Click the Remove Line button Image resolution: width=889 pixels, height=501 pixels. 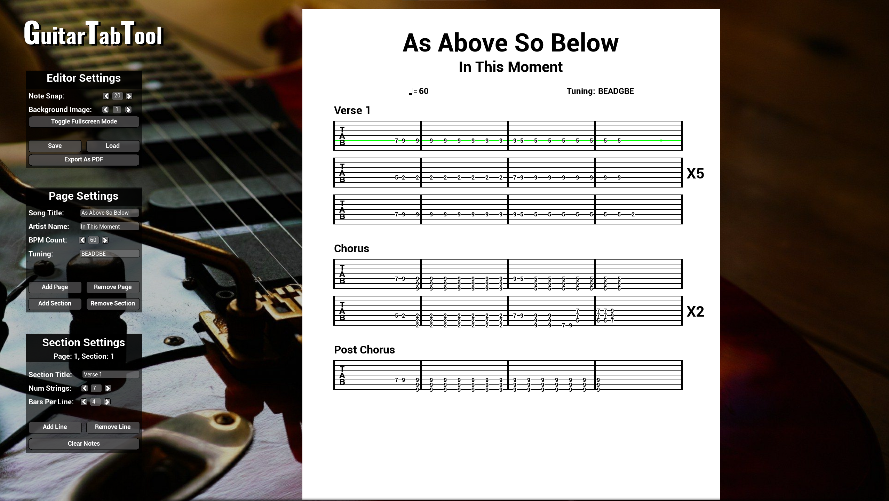coord(112,427)
